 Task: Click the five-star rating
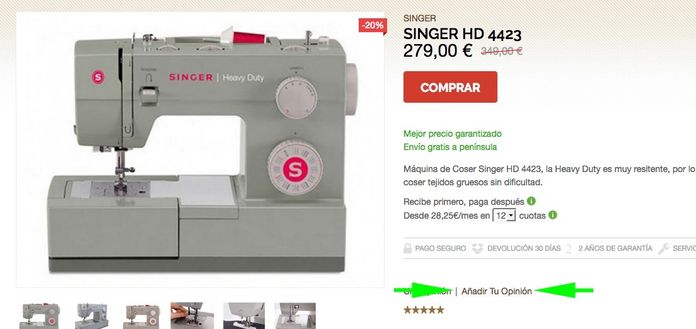[x=424, y=310]
